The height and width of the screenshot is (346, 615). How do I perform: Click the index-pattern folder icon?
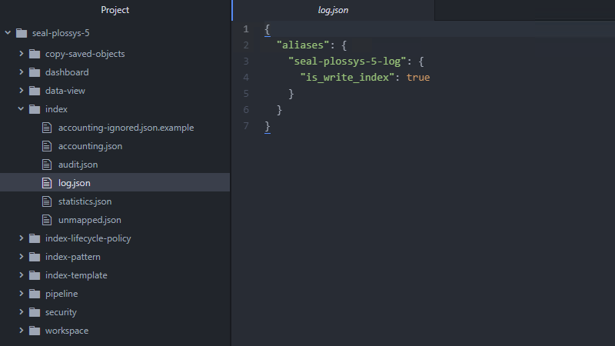point(35,257)
